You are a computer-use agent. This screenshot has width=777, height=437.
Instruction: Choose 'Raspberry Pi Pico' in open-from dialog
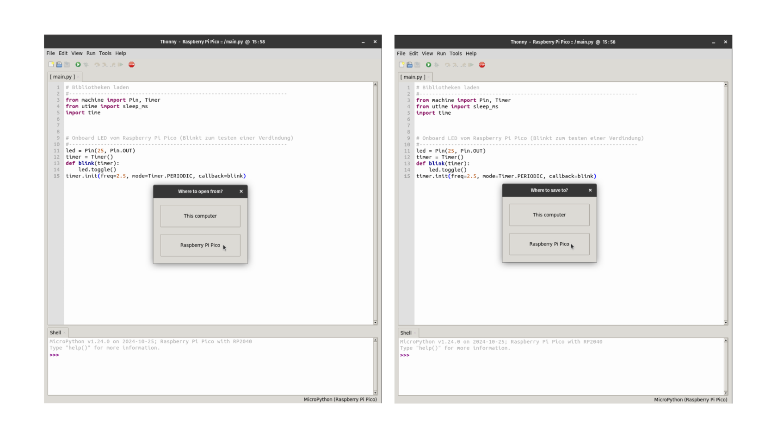point(200,245)
